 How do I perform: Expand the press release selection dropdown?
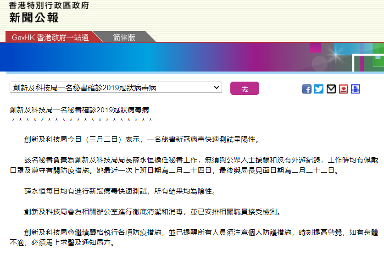click(x=116, y=88)
